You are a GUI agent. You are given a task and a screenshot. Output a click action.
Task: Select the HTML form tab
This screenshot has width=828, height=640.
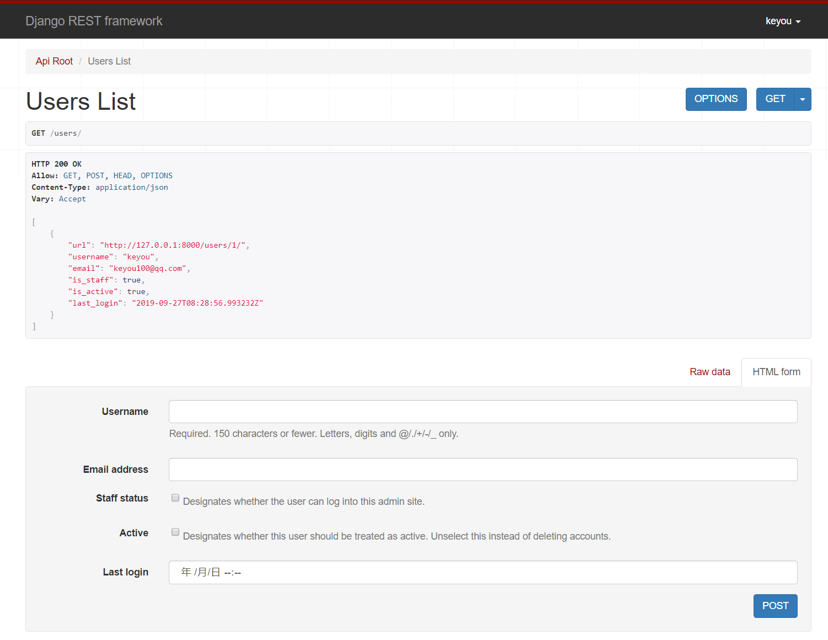coord(776,372)
